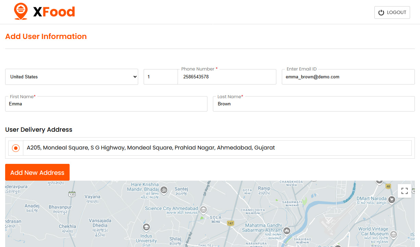The image size is (420, 247).
Task: Click the XFood brand name text
Action: click(x=54, y=12)
